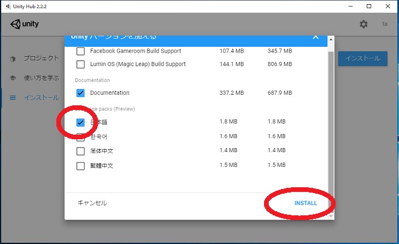Maximize the Unity Hub window
Screen dimensions: 399x244
(x=369, y=6)
